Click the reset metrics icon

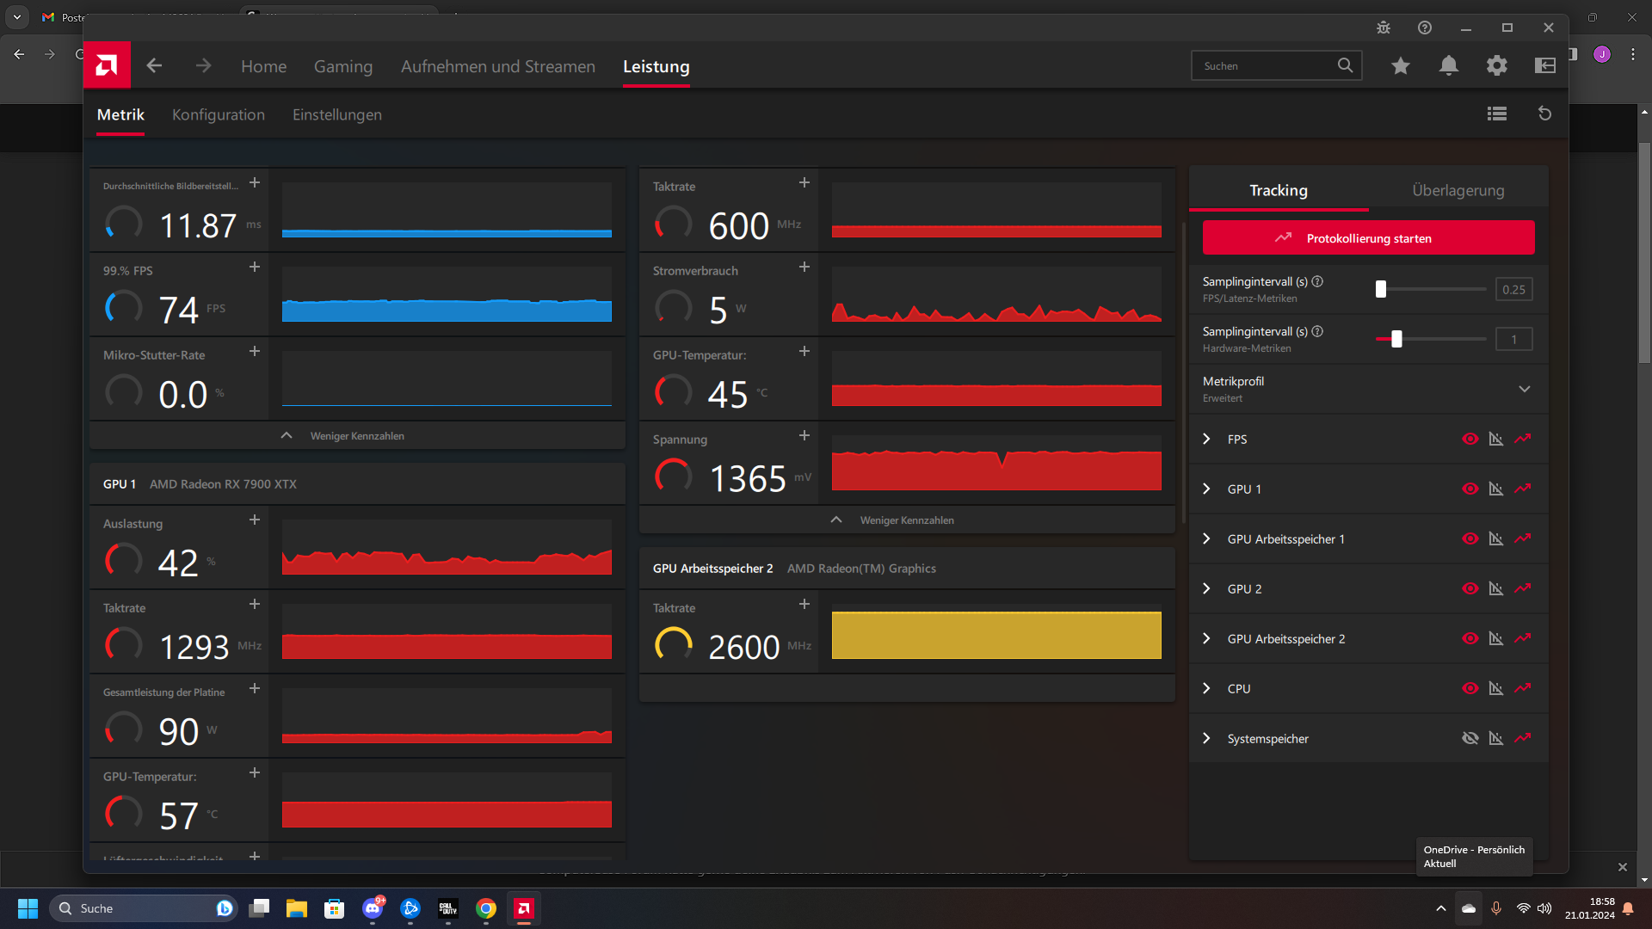click(x=1545, y=114)
